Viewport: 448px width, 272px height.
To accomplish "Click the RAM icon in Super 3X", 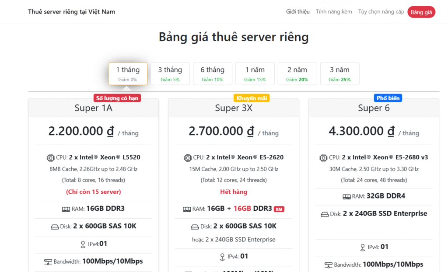I will (x=187, y=209).
